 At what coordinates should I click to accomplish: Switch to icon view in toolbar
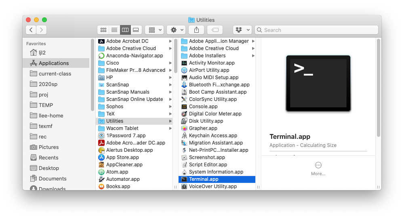pyautogui.click(x=103, y=30)
